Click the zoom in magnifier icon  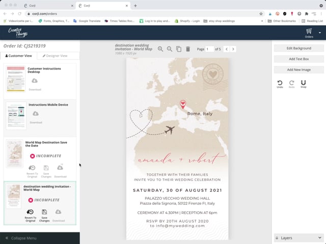pos(160,49)
